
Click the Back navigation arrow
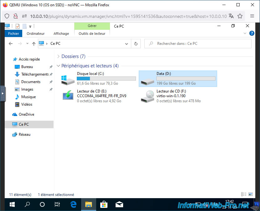point(11,44)
